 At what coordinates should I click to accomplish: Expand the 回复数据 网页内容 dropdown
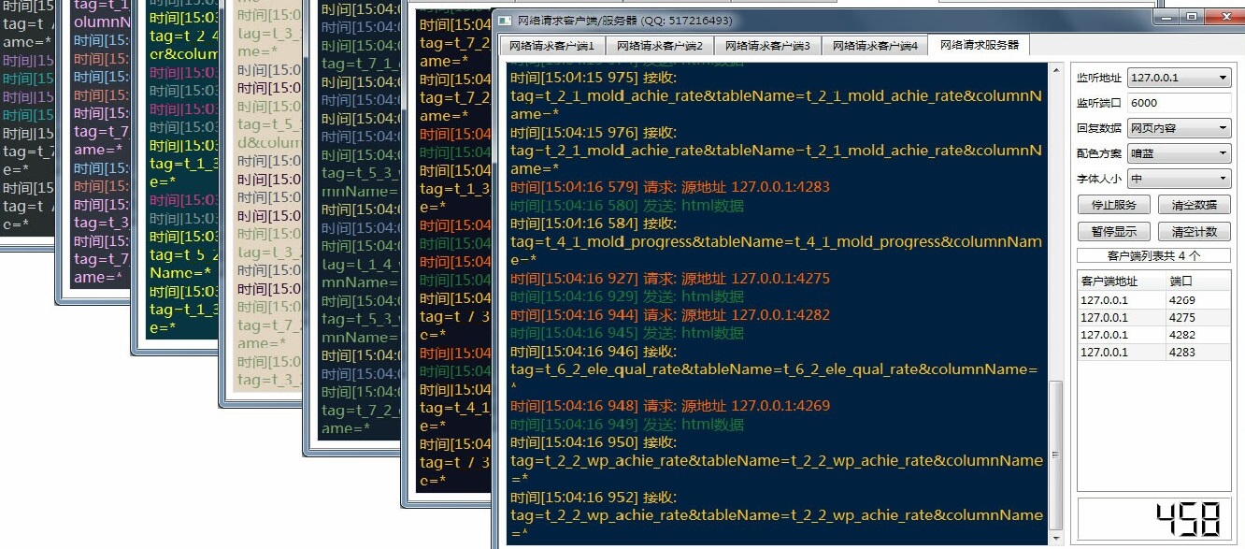pyautogui.click(x=1180, y=128)
